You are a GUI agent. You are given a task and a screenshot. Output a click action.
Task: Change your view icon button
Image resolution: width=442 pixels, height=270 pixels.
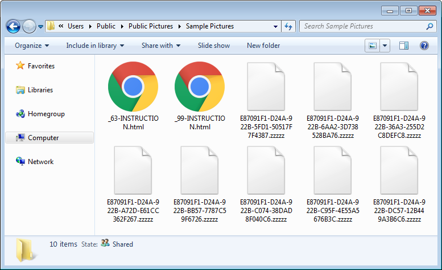pyautogui.click(x=373, y=46)
